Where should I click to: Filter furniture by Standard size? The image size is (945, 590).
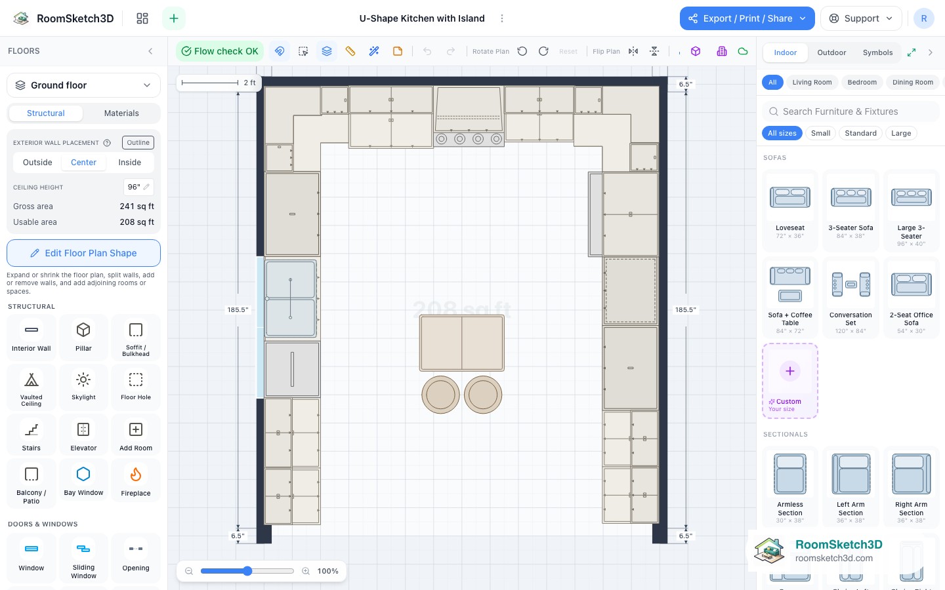click(x=861, y=133)
